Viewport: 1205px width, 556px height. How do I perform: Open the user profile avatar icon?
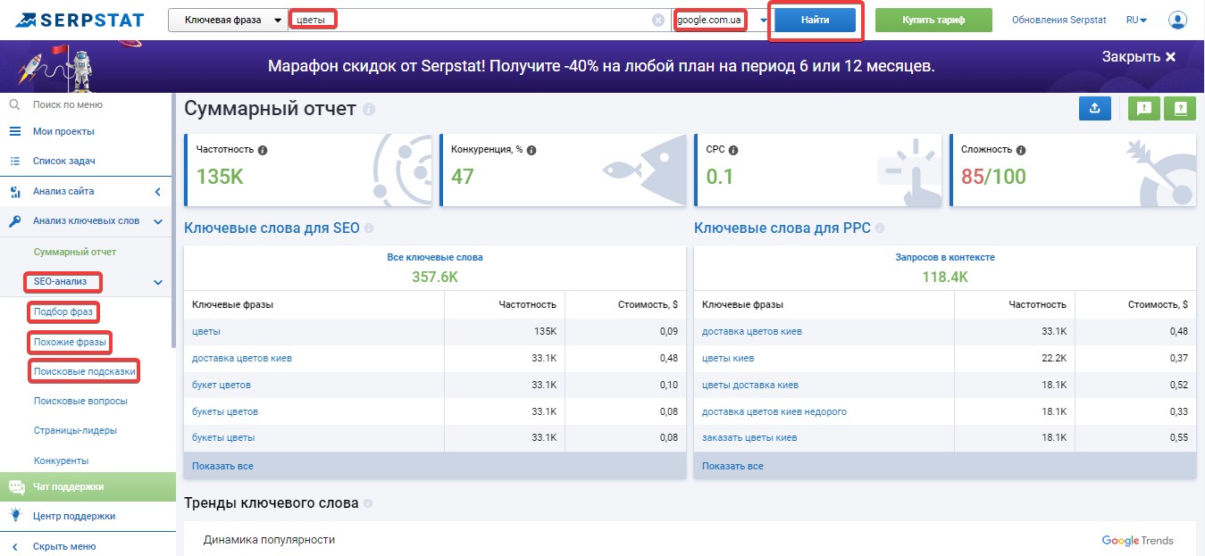coord(1177,20)
